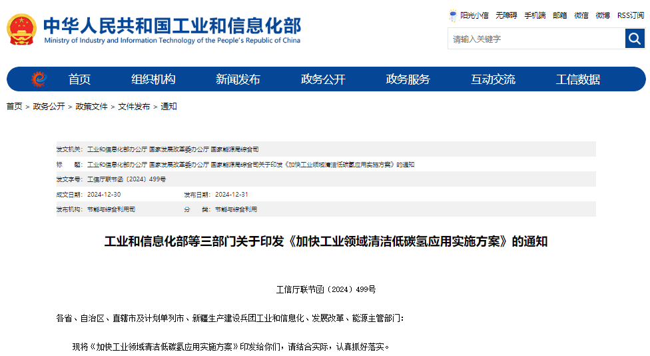Select 政务公开 in the main navigation bar
Screen dimensions: 650x356
[323, 79]
